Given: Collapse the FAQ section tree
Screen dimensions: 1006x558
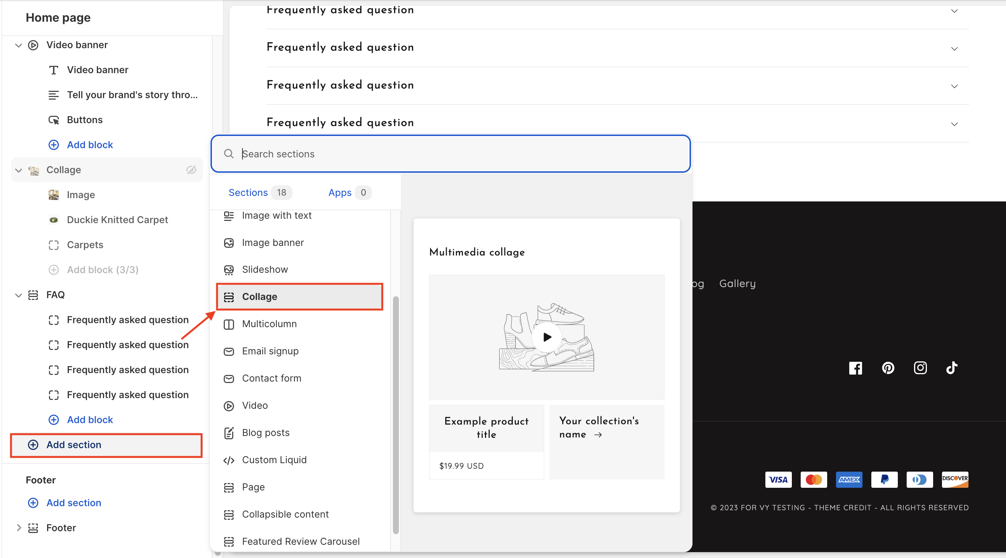Looking at the screenshot, I should 18,295.
